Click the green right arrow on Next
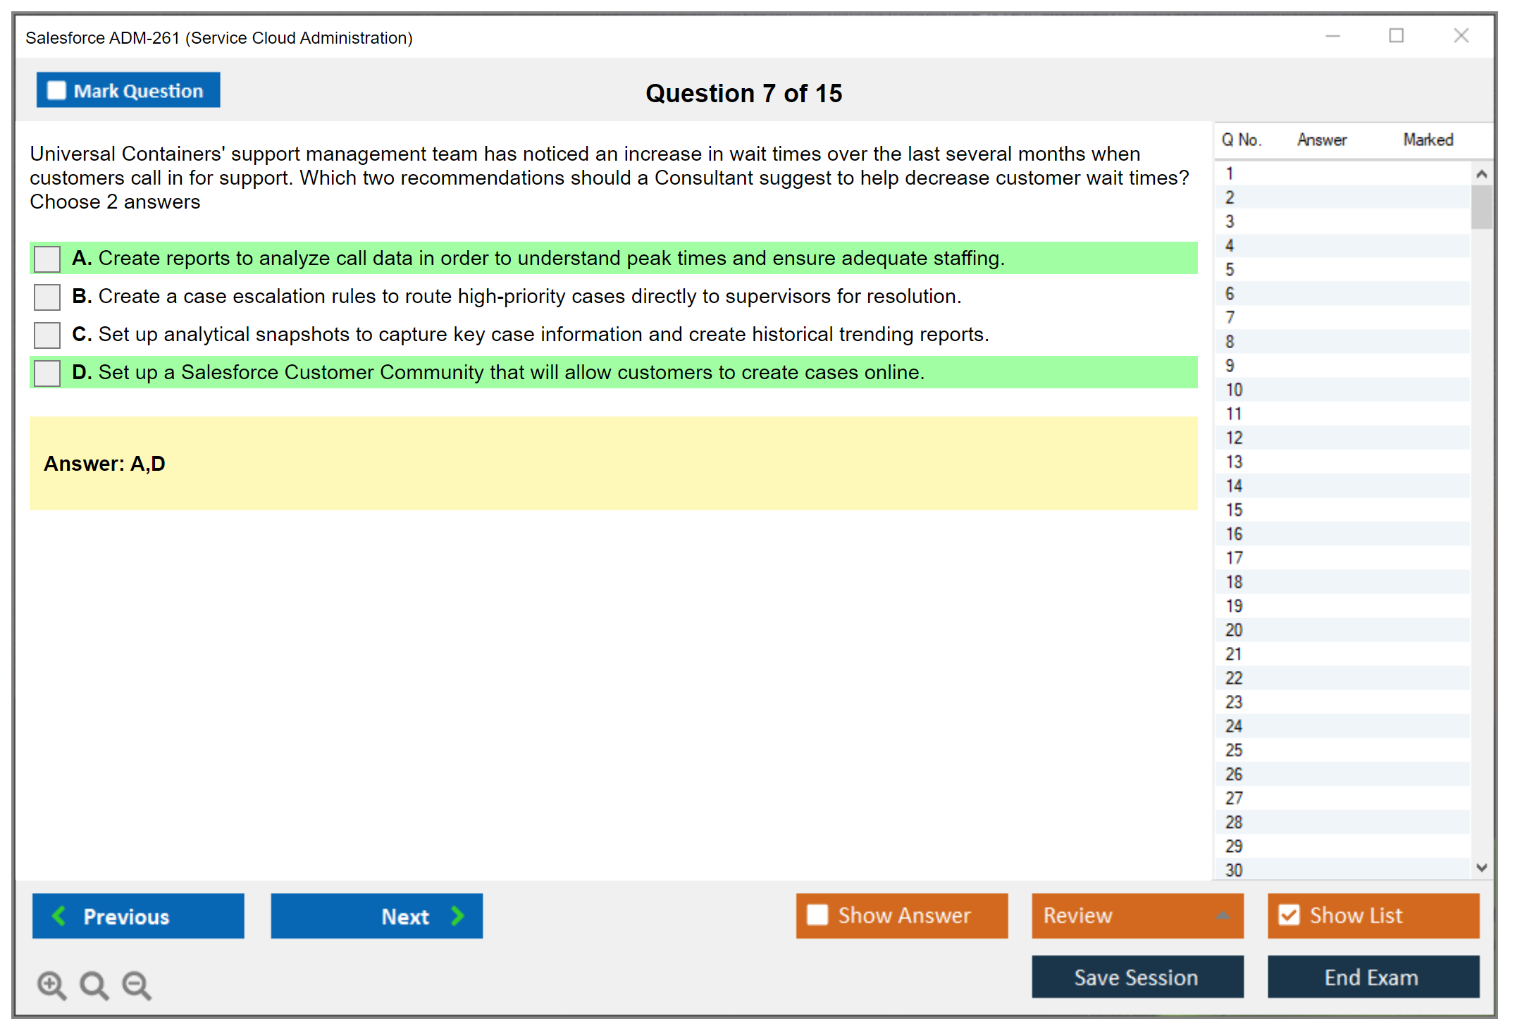The image size is (1515, 1036). (x=457, y=915)
